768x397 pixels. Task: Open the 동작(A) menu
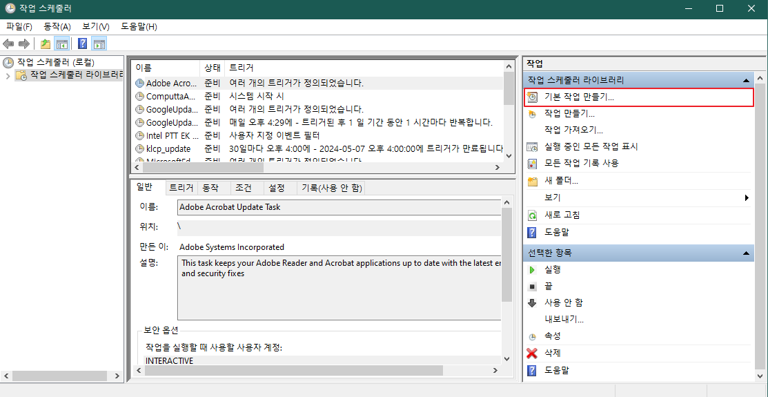pos(57,26)
